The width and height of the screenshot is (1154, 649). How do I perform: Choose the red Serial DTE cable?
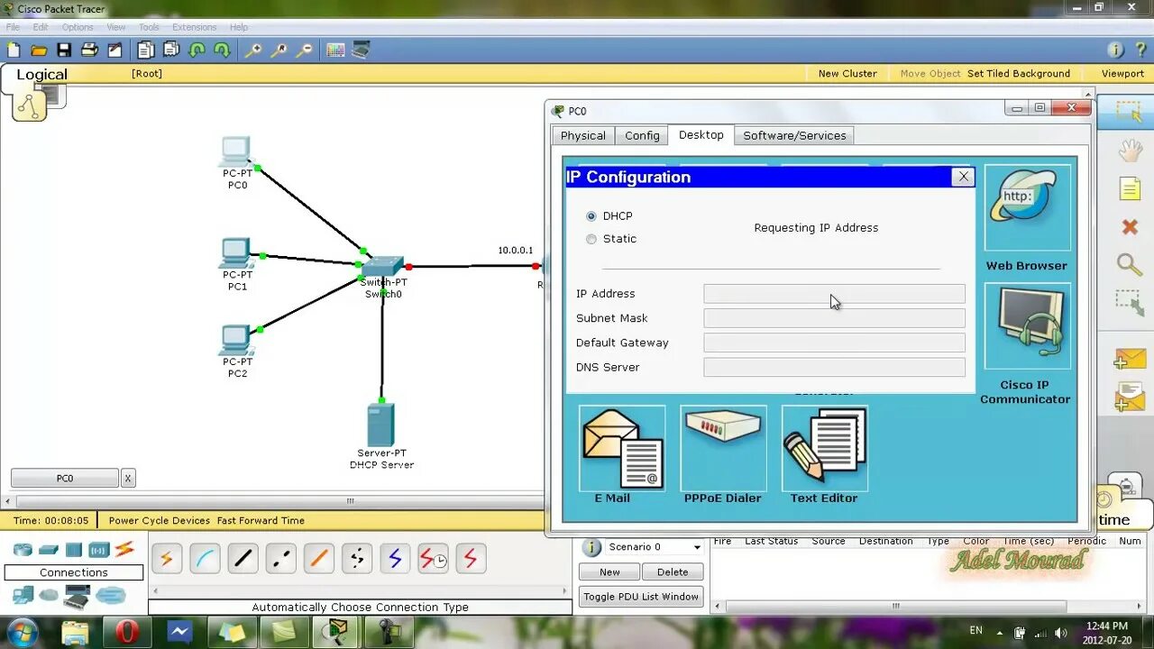tap(471, 559)
